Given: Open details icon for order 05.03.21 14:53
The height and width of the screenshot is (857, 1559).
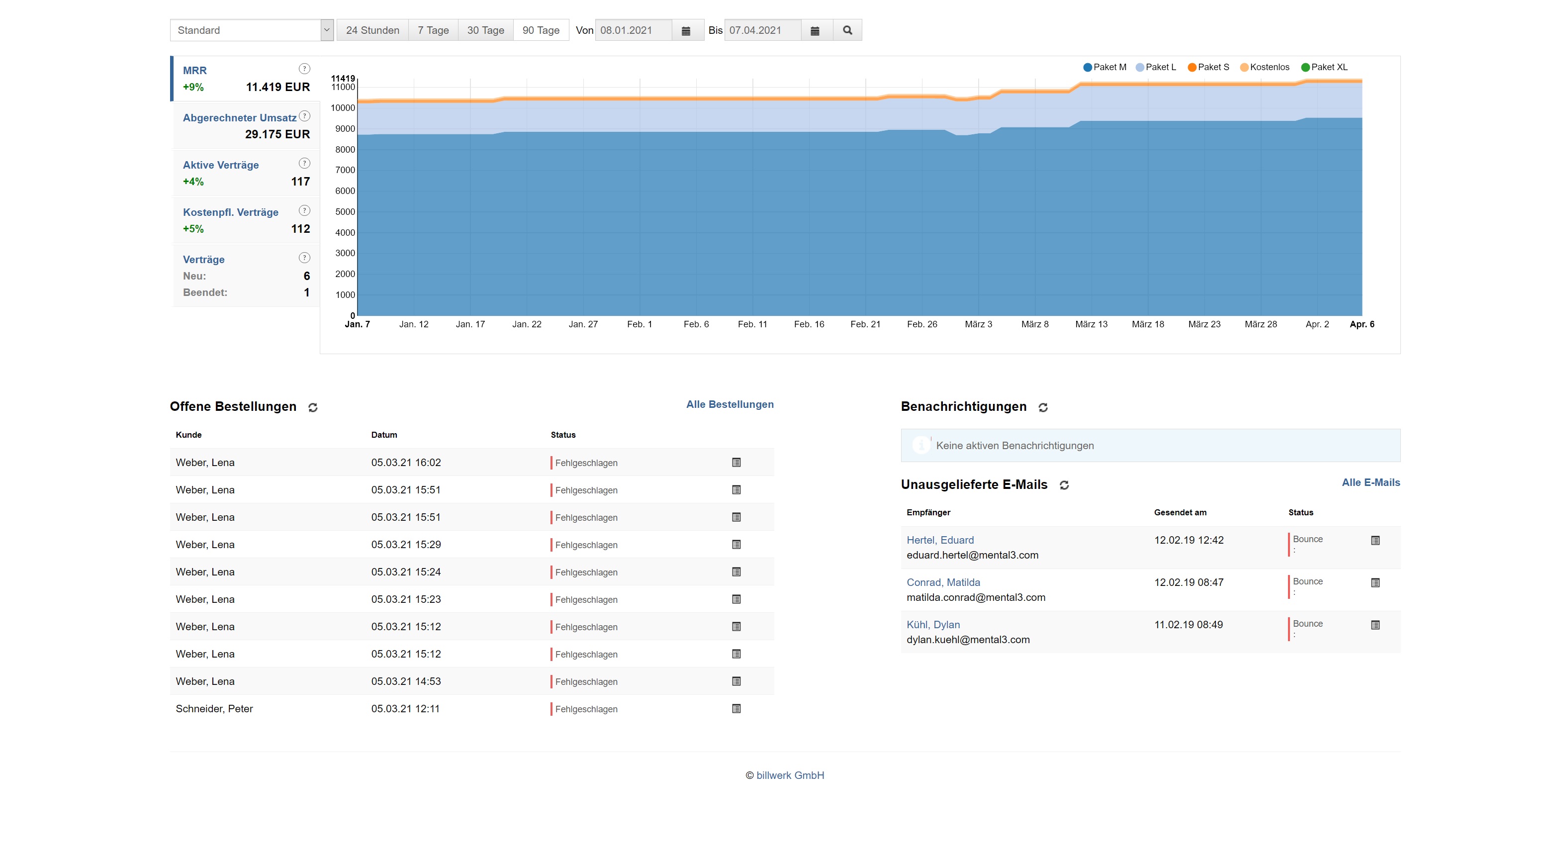Looking at the screenshot, I should 736,681.
